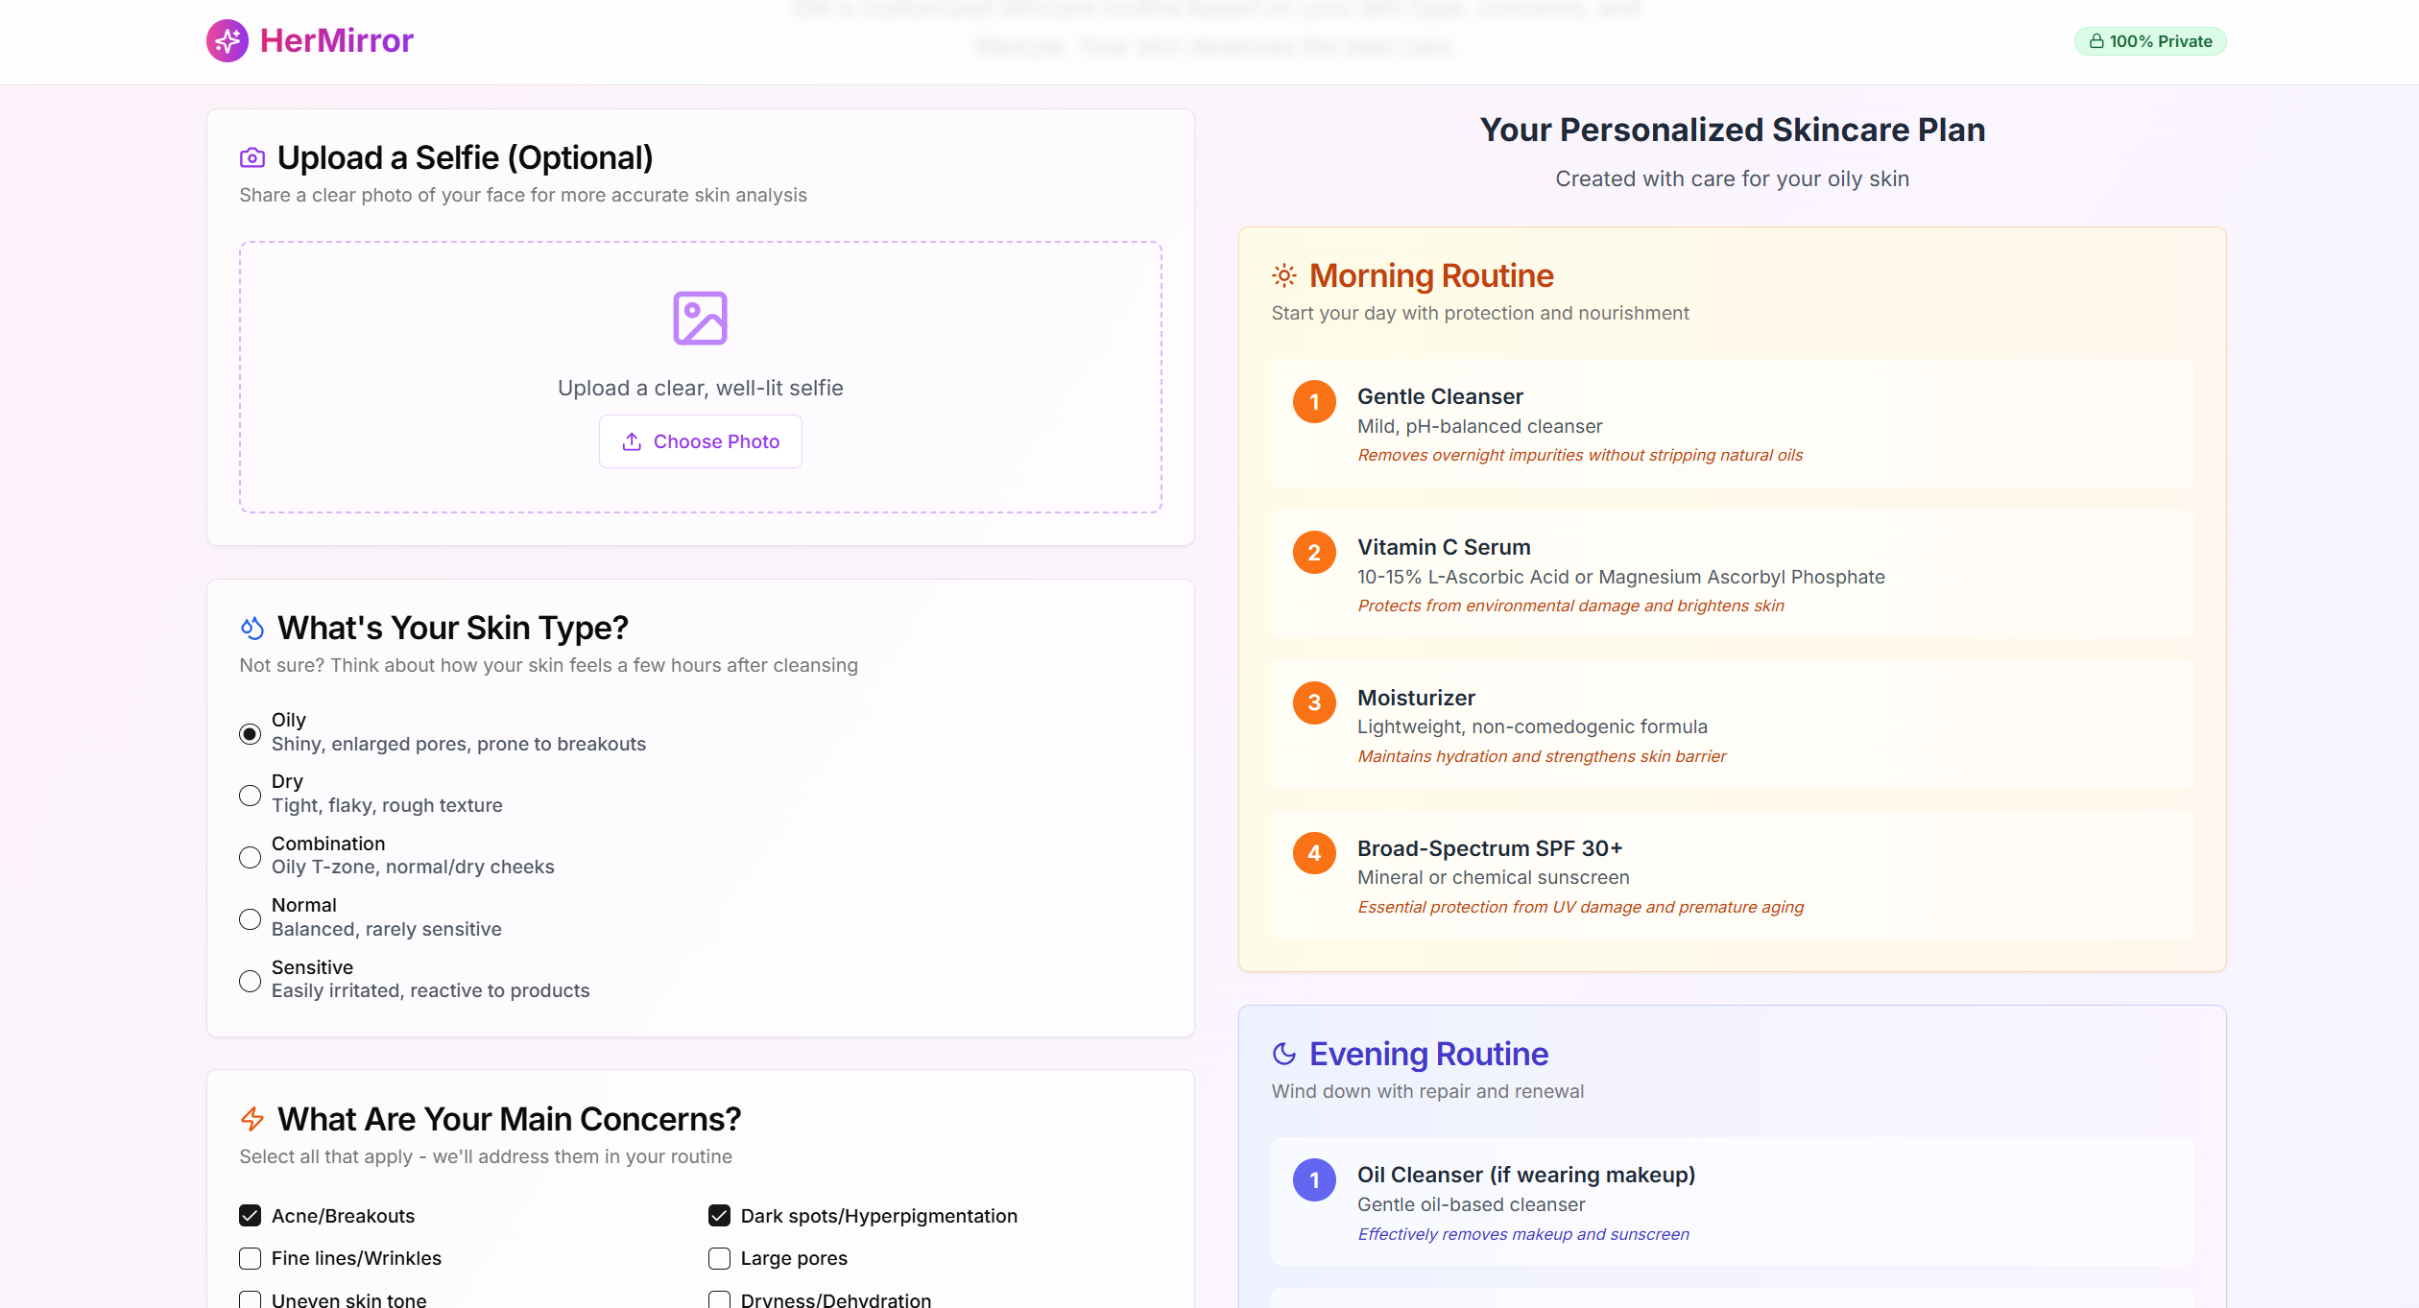Click the lightning bolt icon by Main Concerns
Image resolution: width=2419 pixels, height=1308 pixels.
point(252,1119)
